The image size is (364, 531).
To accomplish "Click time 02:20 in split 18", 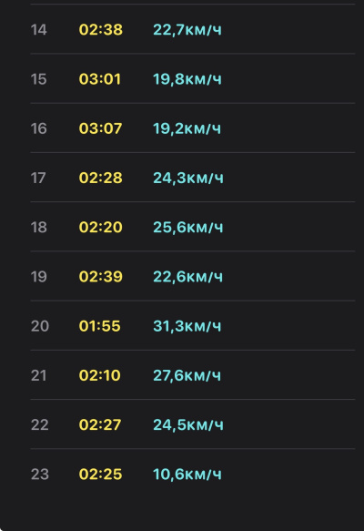I will [100, 227].
